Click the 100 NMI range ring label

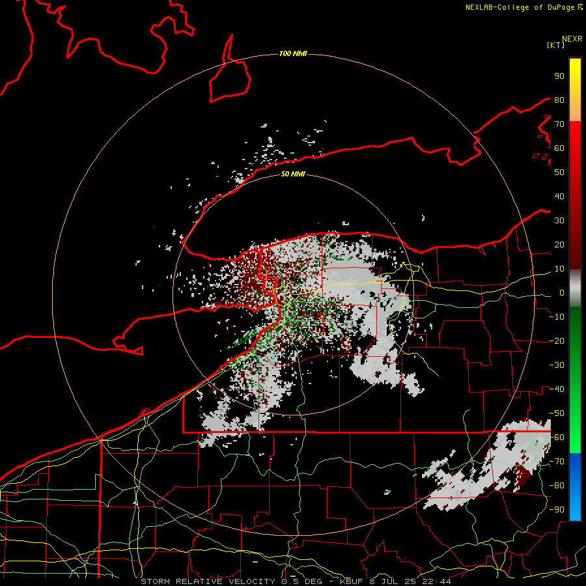pos(293,54)
